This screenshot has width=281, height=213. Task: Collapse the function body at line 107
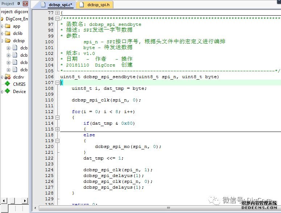(x=57, y=83)
